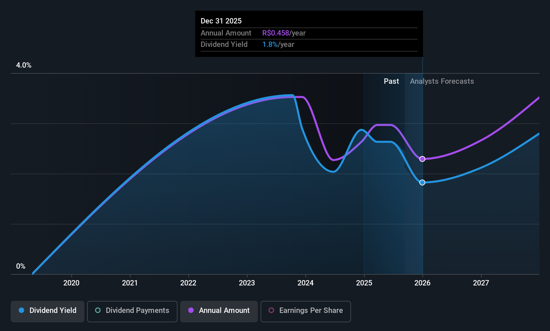This screenshot has height=331, width=550.
Task: Click the 2027 x-axis label
Action: click(x=481, y=283)
